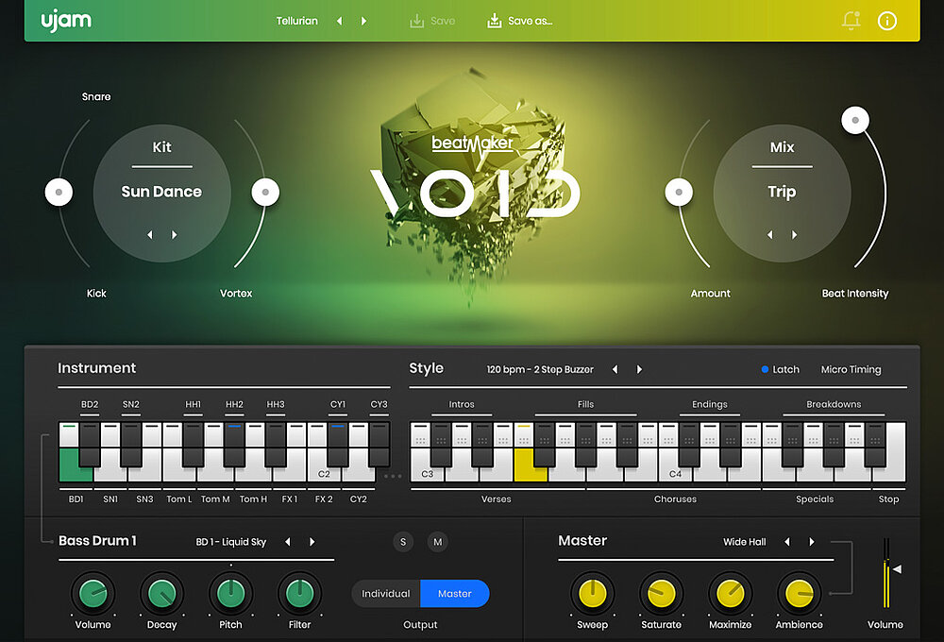944x642 pixels.
Task: Select Individual output mode
Action: pyautogui.click(x=386, y=594)
